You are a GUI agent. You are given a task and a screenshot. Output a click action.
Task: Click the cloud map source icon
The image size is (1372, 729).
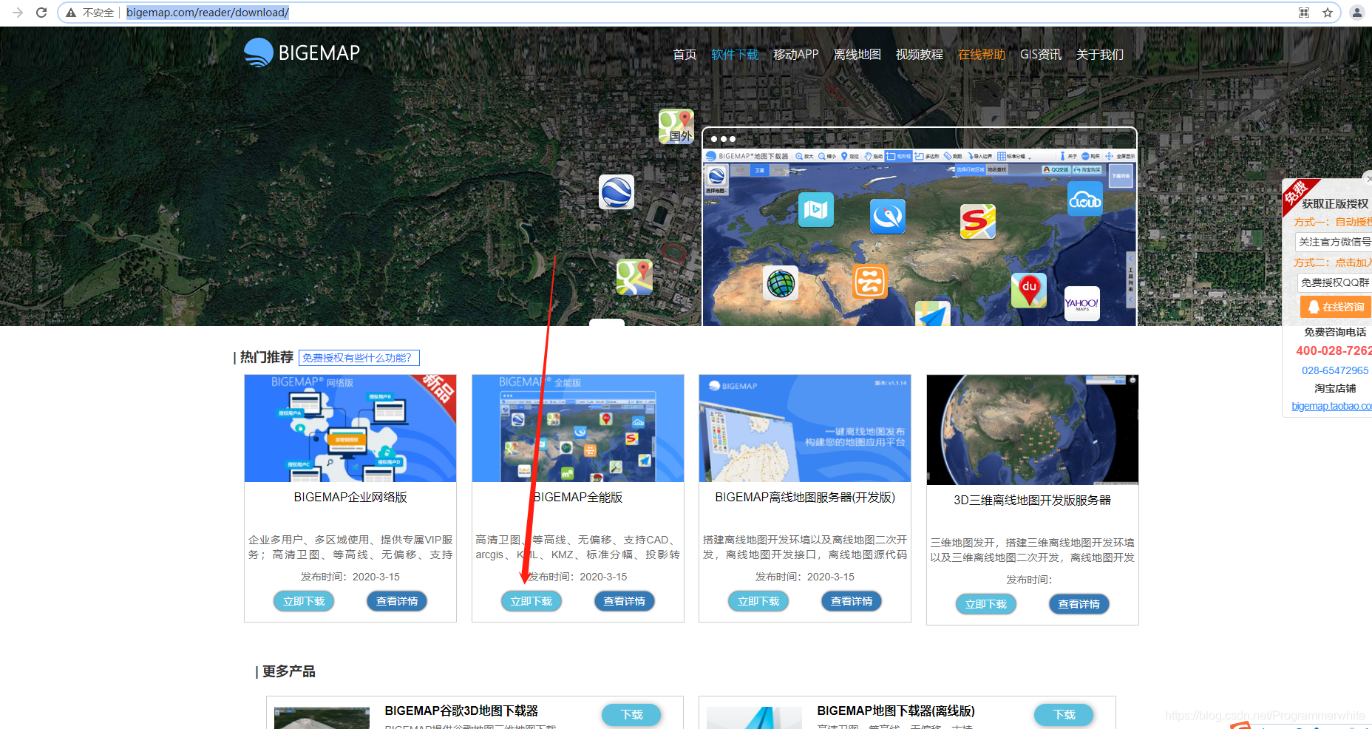tap(1085, 200)
